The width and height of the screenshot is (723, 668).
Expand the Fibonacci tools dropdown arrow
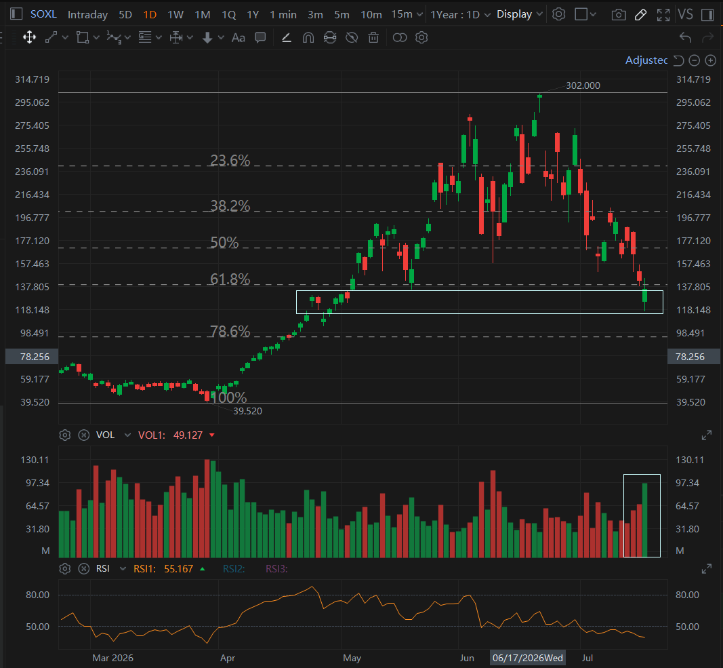pos(159,37)
